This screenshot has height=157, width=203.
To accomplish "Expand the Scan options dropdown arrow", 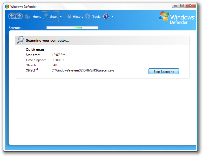I will pos(61,17).
